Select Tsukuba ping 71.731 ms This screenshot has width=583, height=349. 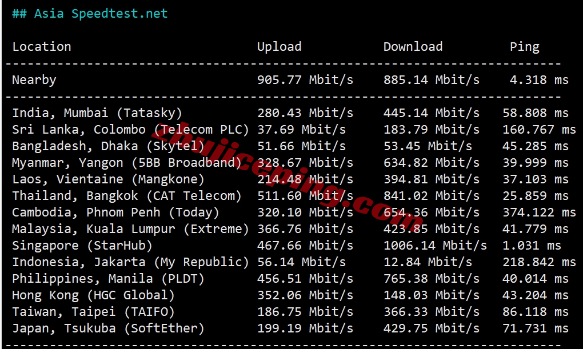click(536, 328)
